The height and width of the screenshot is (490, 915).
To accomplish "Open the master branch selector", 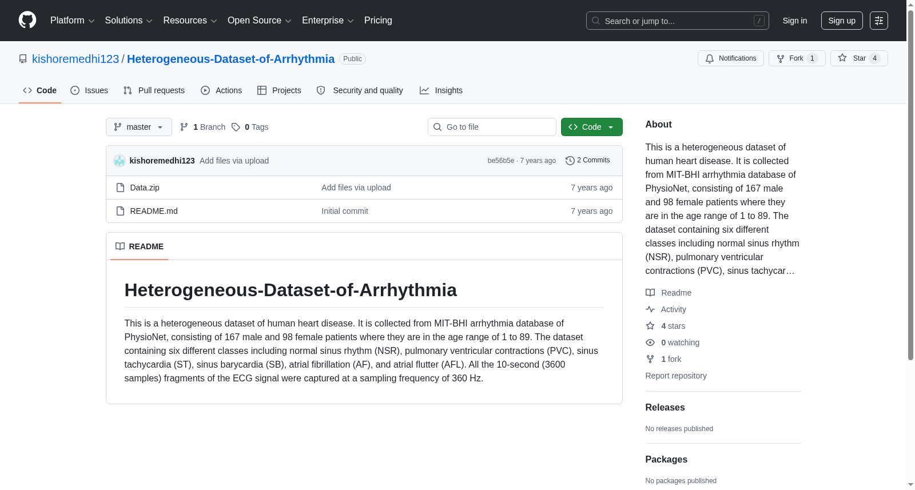I will pyautogui.click(x=139, y=127).
